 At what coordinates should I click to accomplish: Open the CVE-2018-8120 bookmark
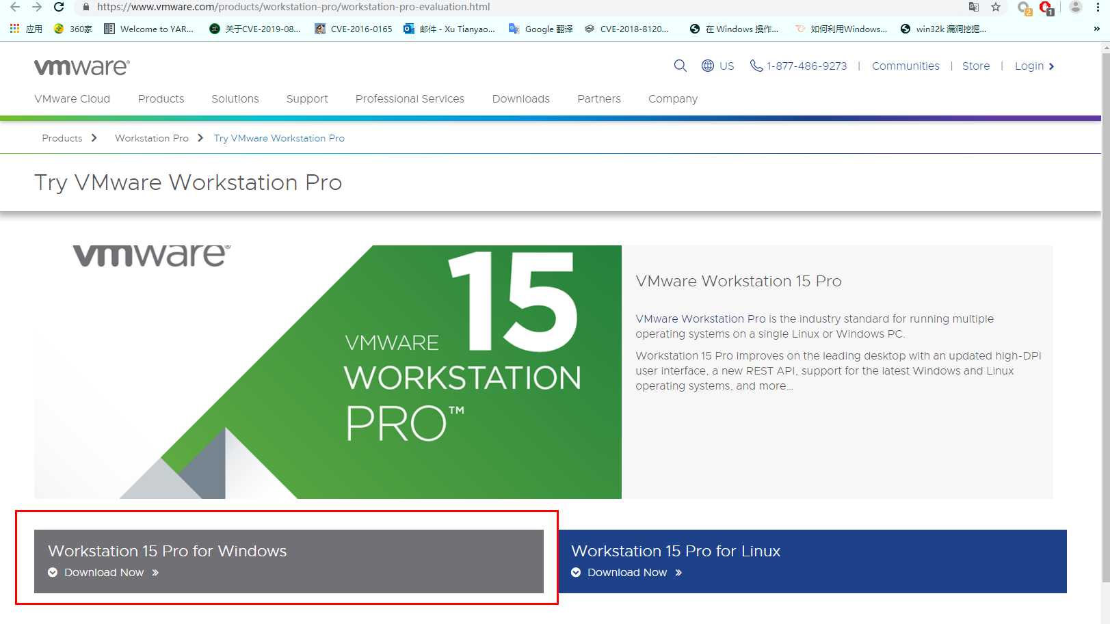626,29
